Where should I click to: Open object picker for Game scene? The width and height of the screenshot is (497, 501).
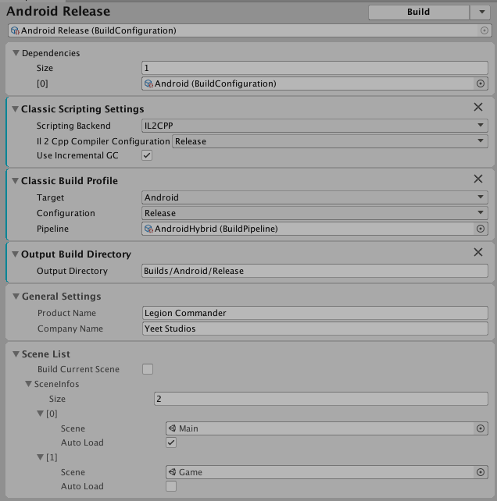(x=481, y=472)
